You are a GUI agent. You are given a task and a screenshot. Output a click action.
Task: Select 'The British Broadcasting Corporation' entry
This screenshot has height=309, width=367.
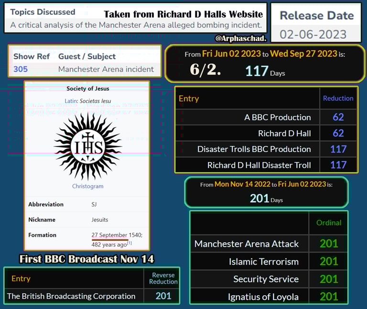71,296
